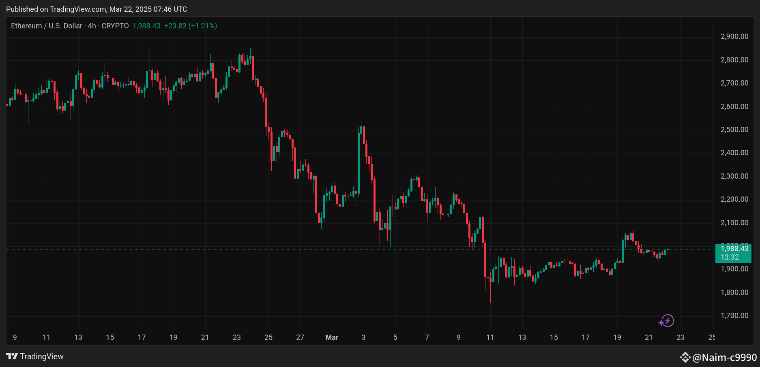Click the 2,900.00 price on the right scale

734,36
